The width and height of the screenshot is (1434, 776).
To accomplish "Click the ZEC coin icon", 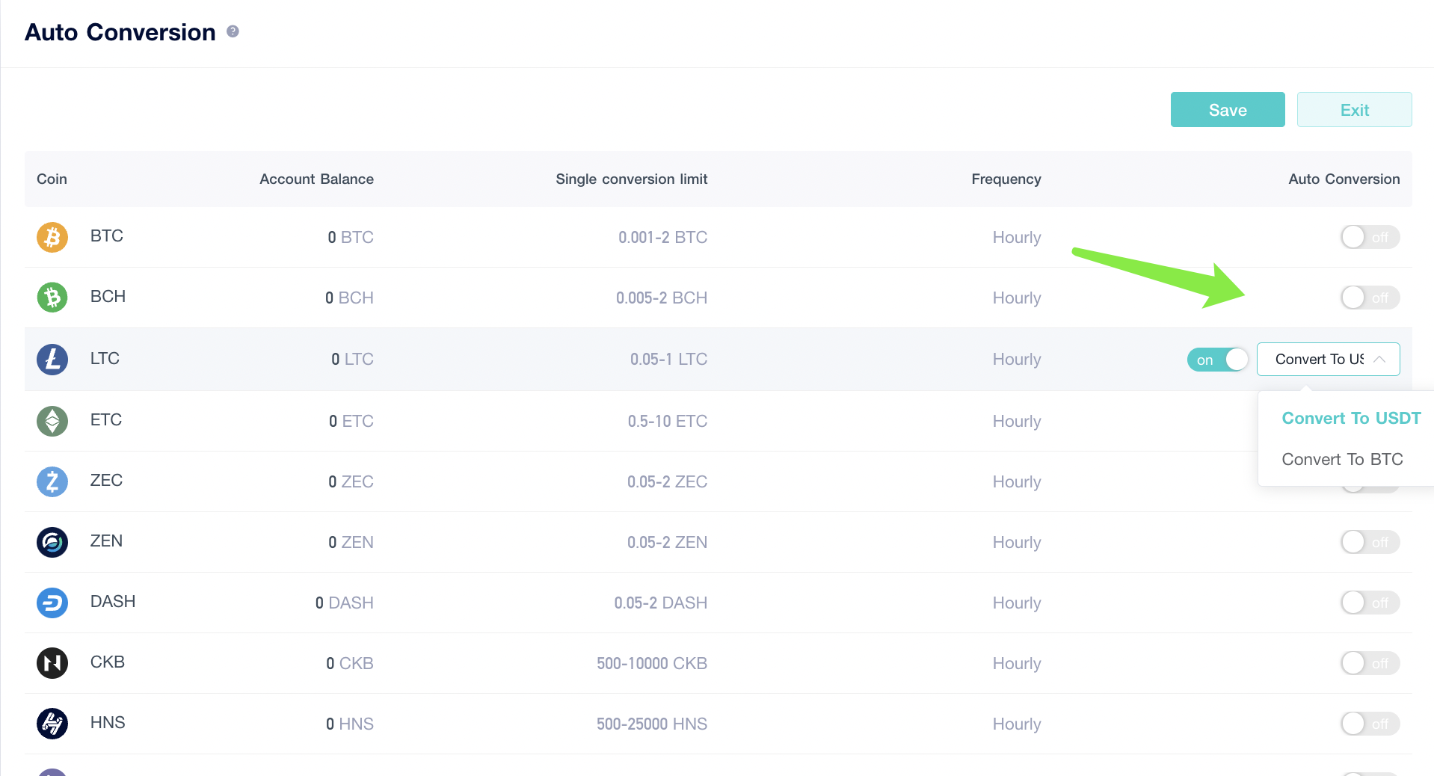I will coord(52,481).
